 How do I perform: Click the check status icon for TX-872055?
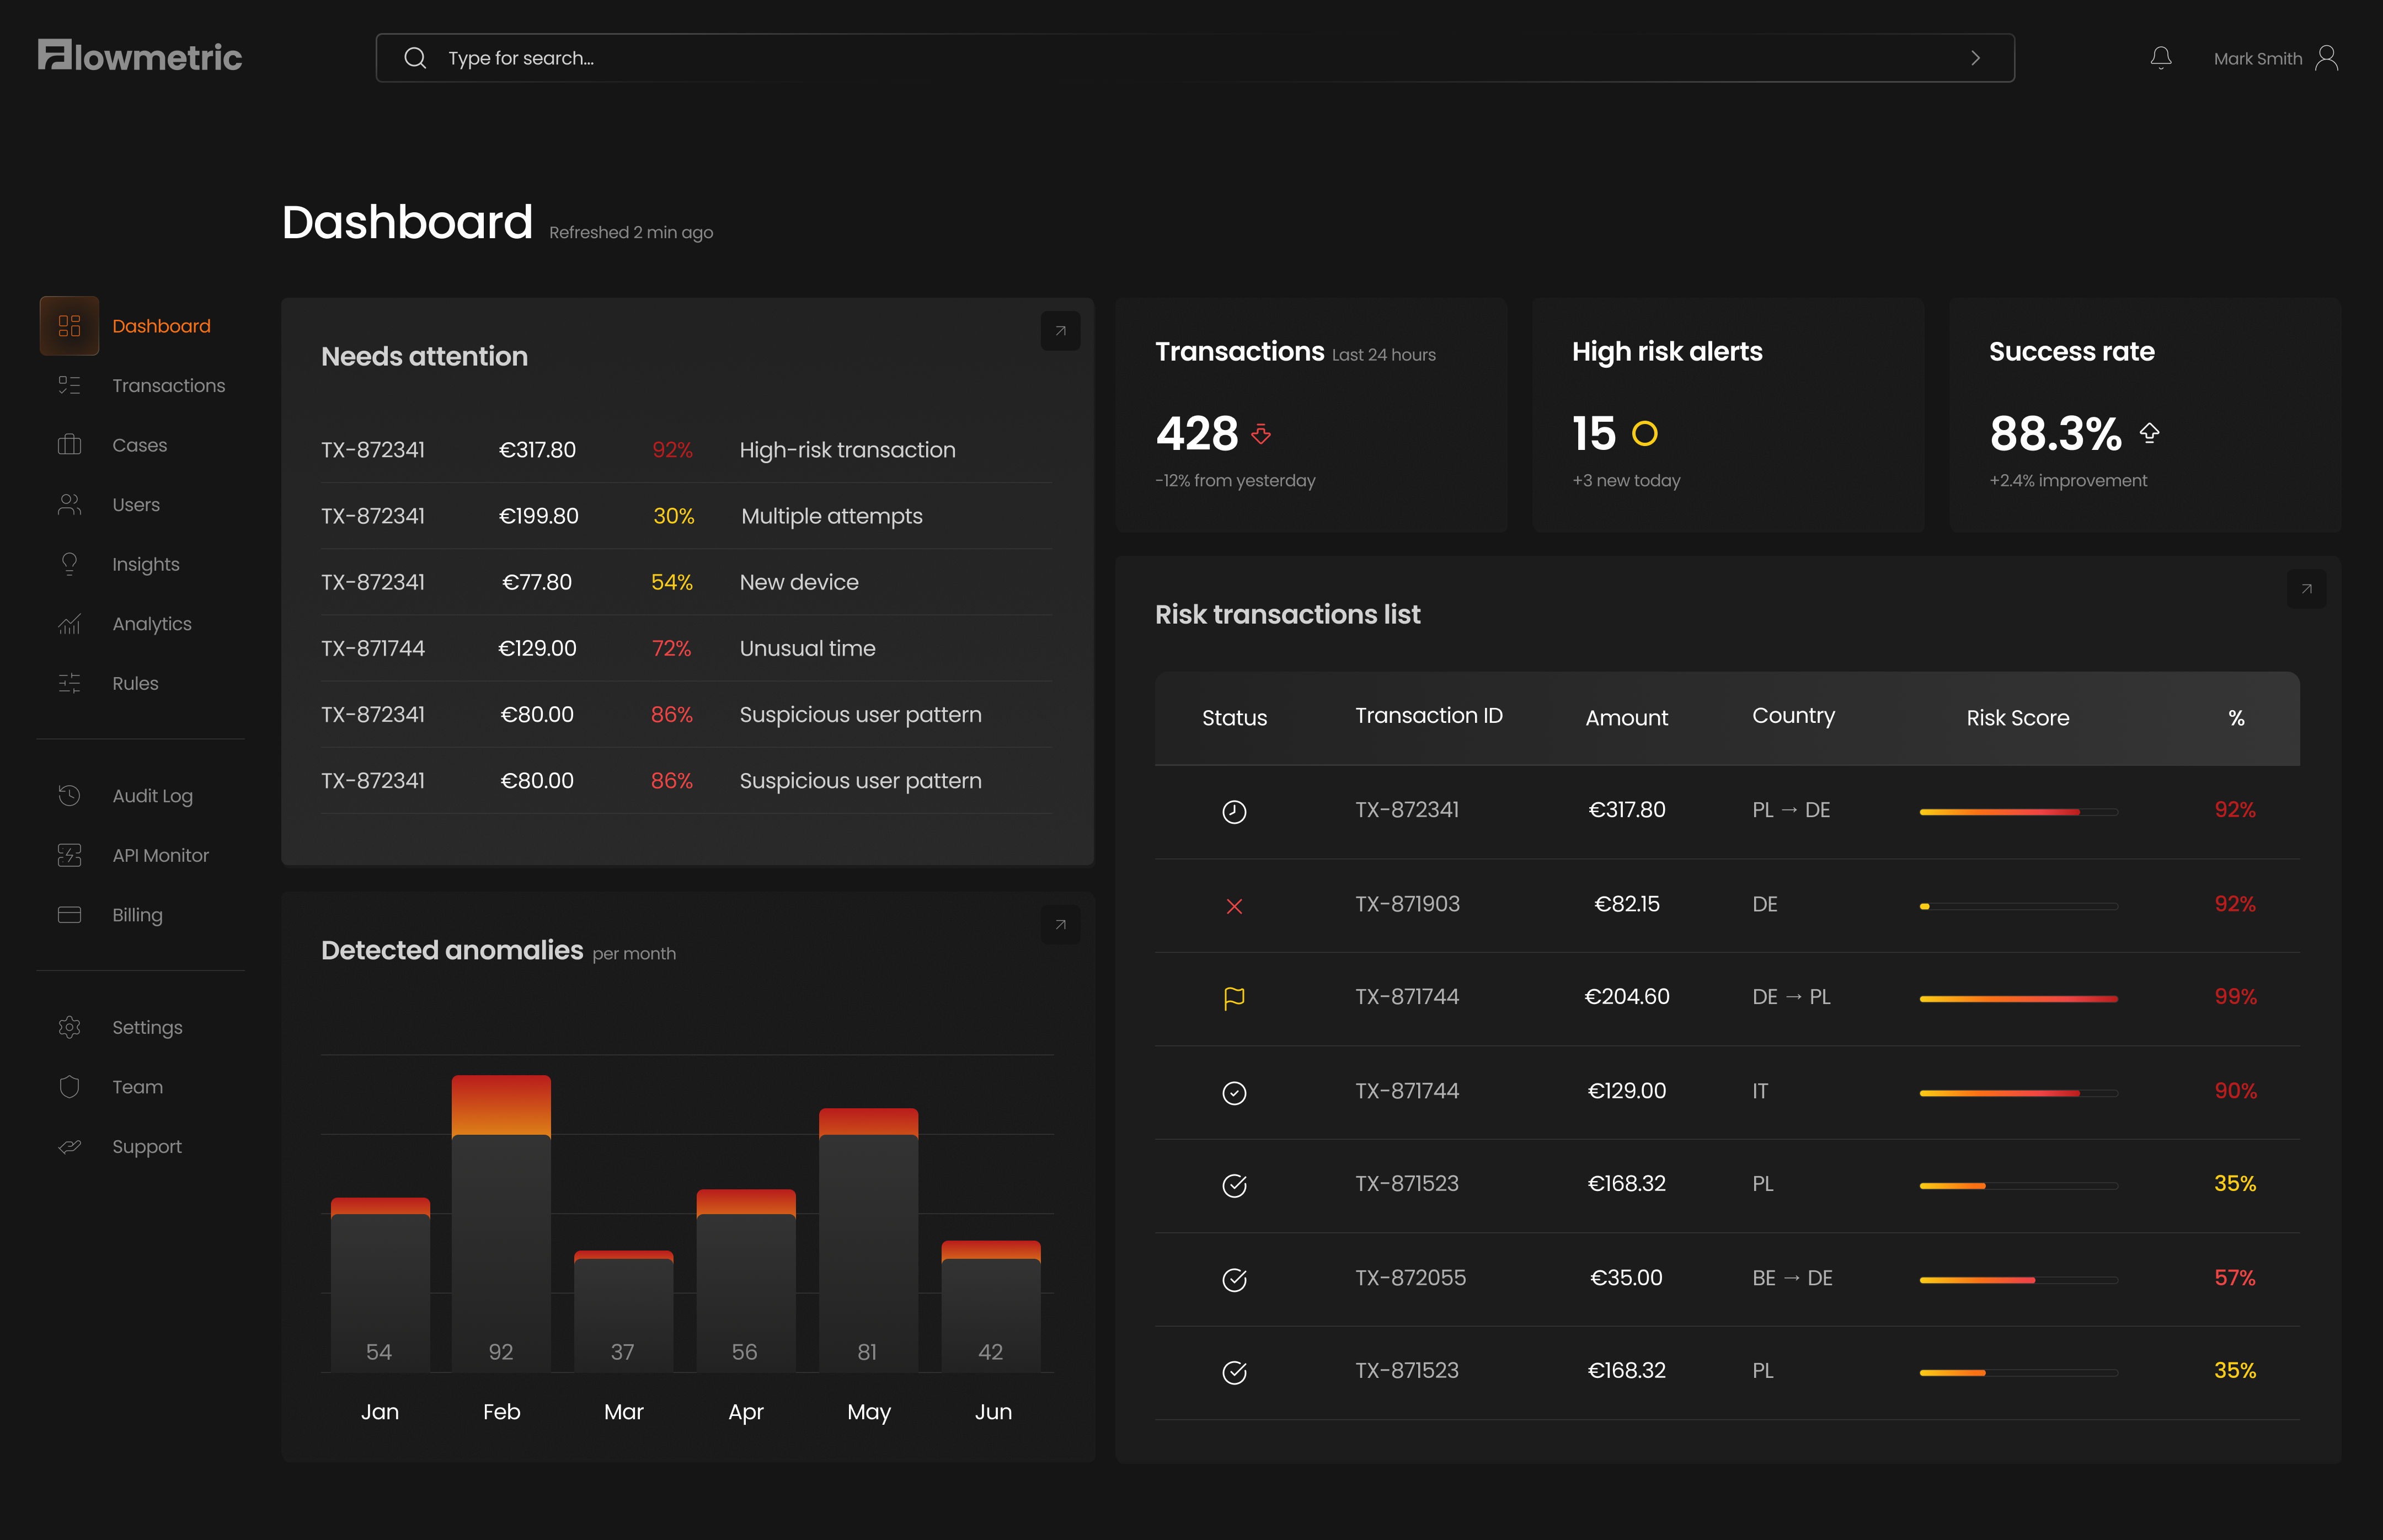point(1235,1279)
